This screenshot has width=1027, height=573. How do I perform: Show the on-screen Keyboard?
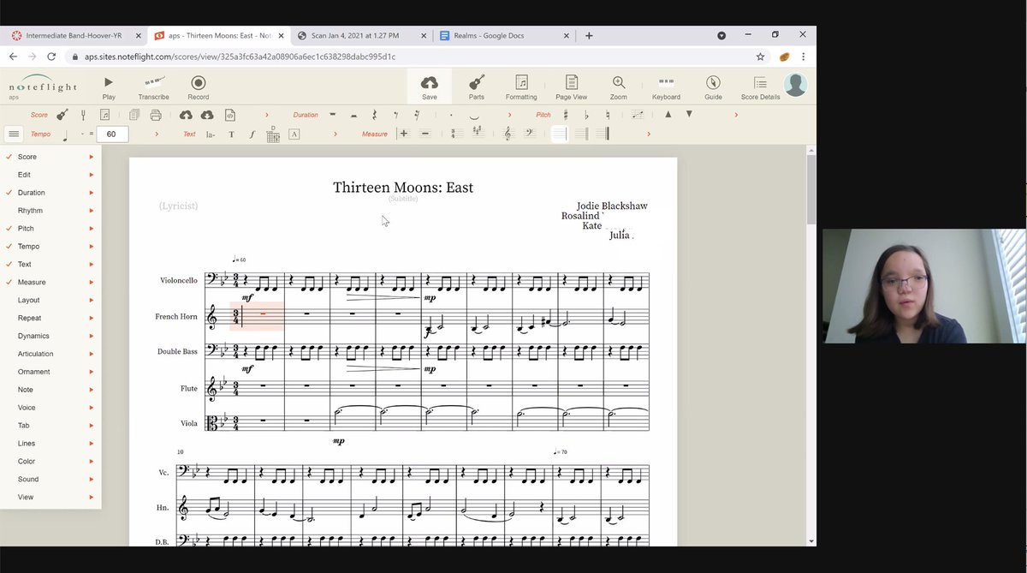click(666, 87)
